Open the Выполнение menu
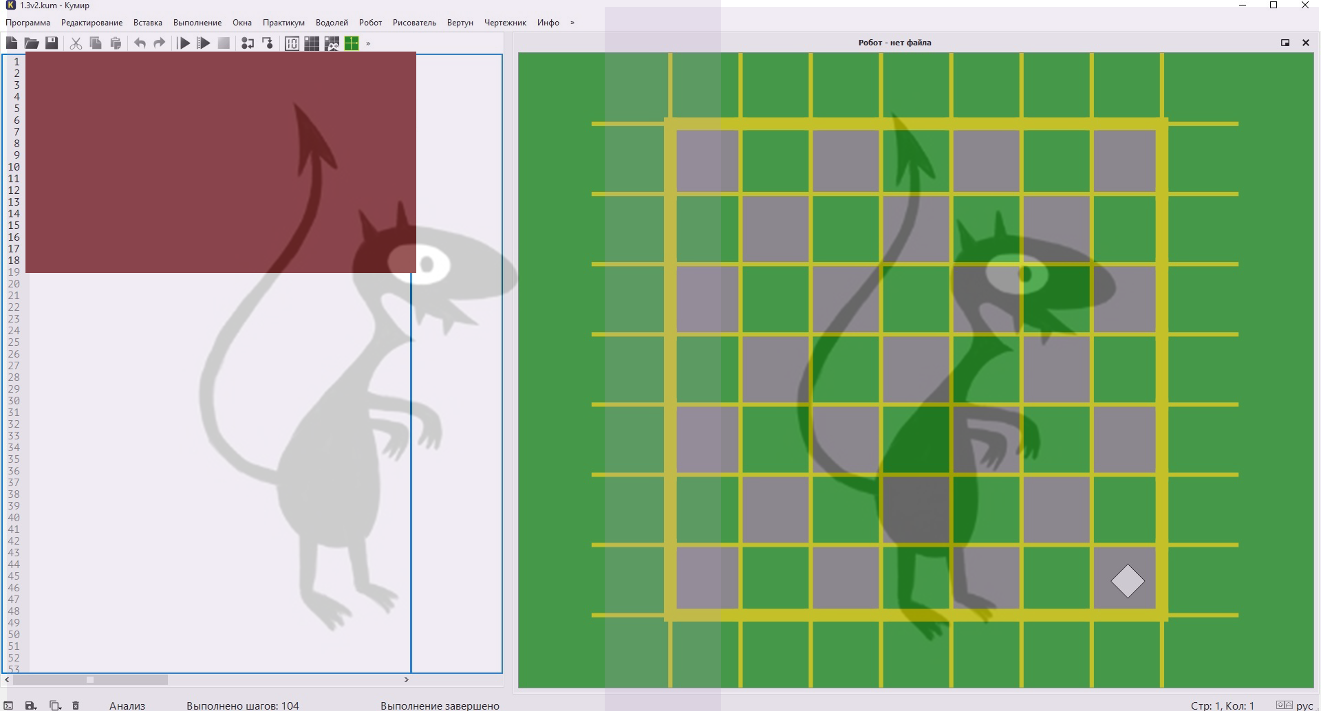This screenshot has width=1321, height=711. tap(197, 23)
